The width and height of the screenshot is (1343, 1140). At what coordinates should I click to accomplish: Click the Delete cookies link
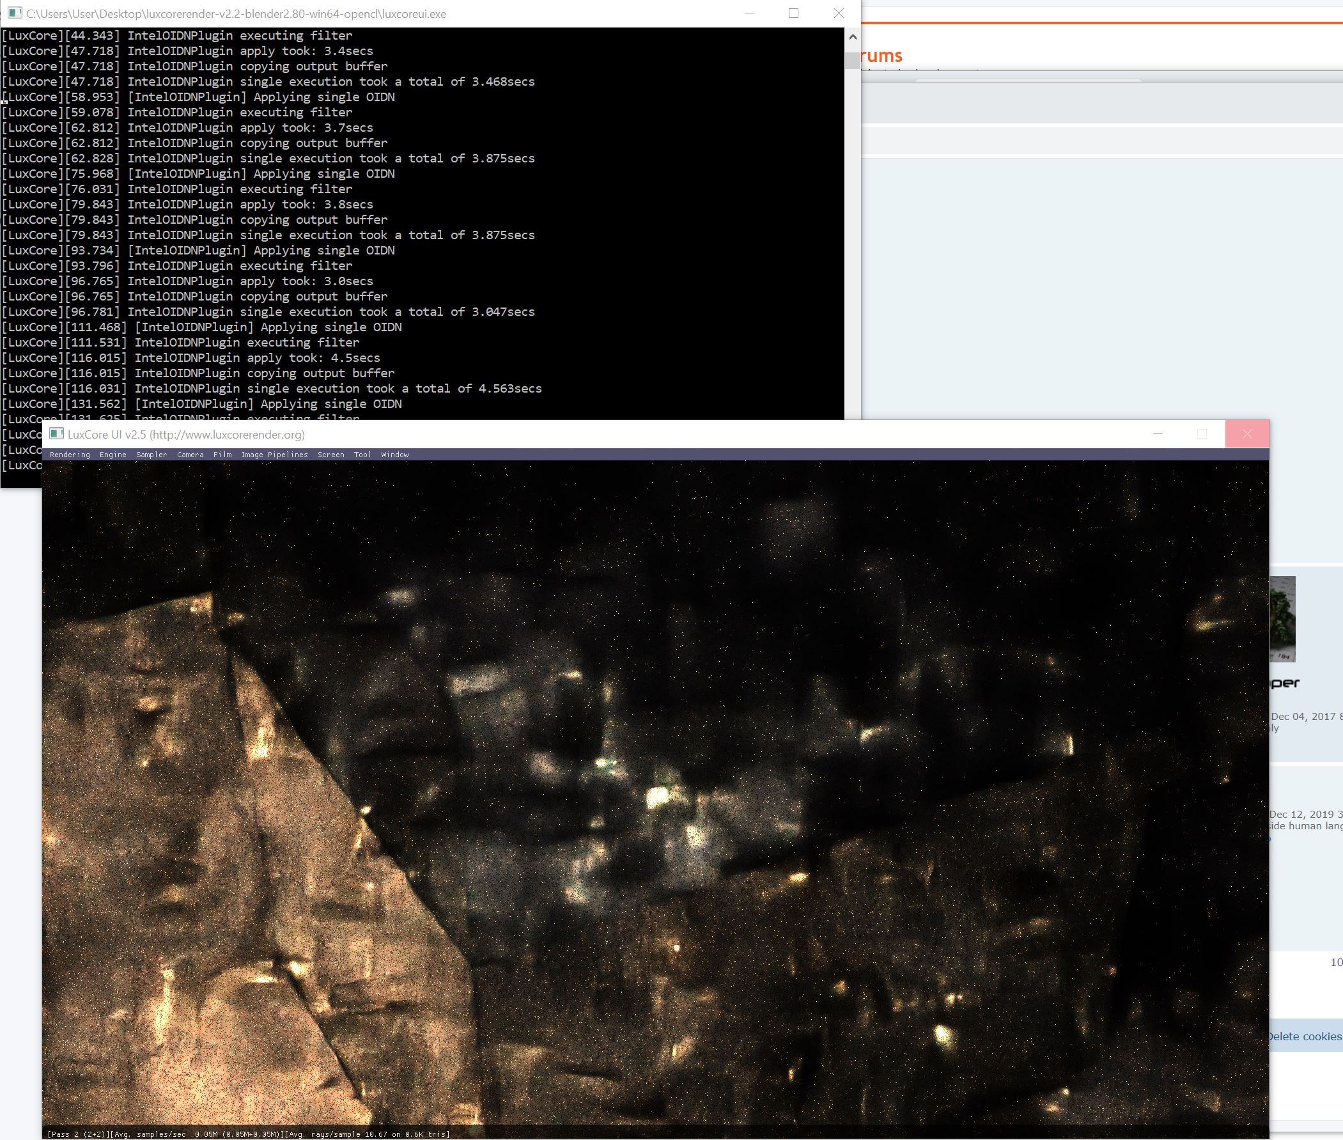pyautogui.click(x=1303, y=1036)
